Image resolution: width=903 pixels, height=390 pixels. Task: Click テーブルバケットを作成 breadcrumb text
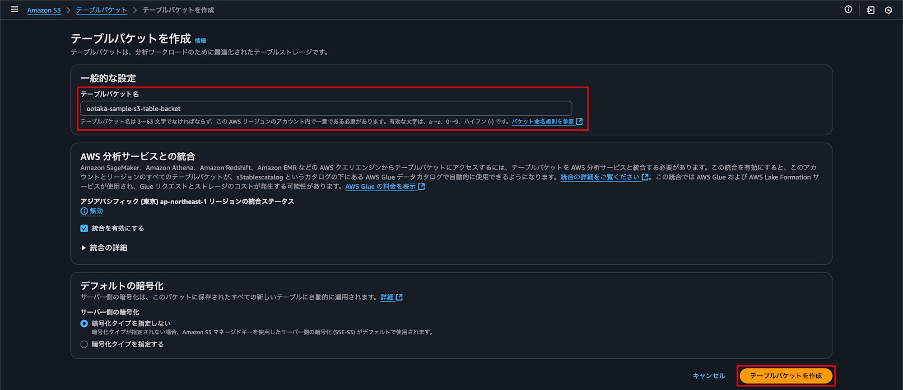(x=178, y=10)
